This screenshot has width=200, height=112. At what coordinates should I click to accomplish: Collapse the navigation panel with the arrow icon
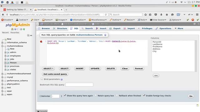click(x=37, y=24)
